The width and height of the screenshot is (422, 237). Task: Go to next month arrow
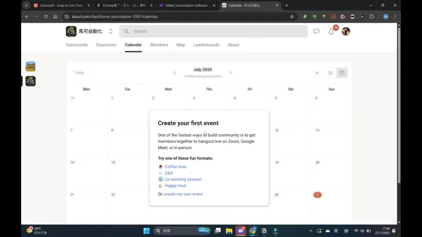click(230, 72)
